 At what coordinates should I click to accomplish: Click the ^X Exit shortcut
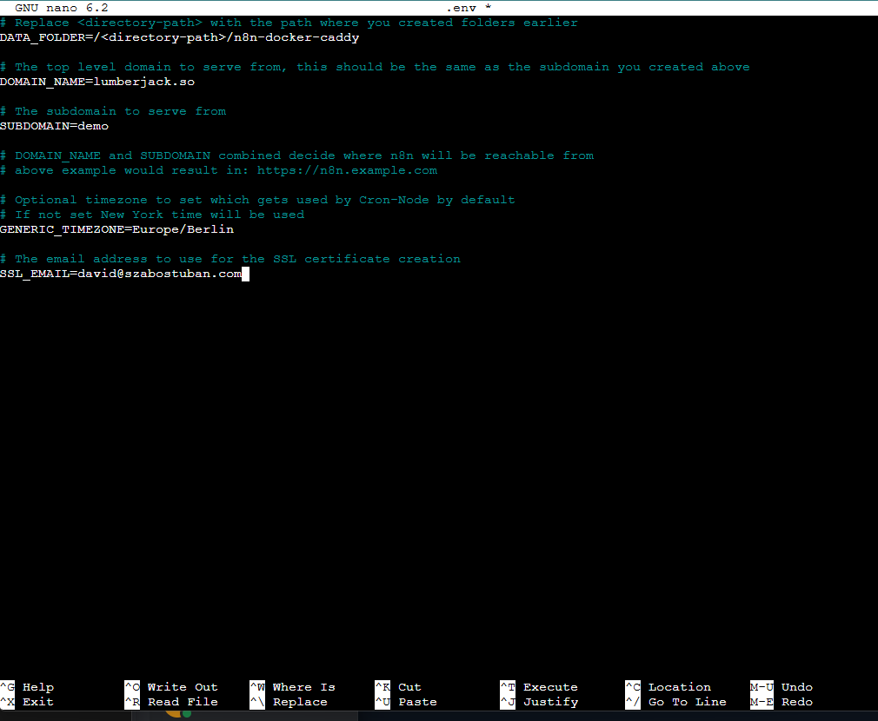27,701
